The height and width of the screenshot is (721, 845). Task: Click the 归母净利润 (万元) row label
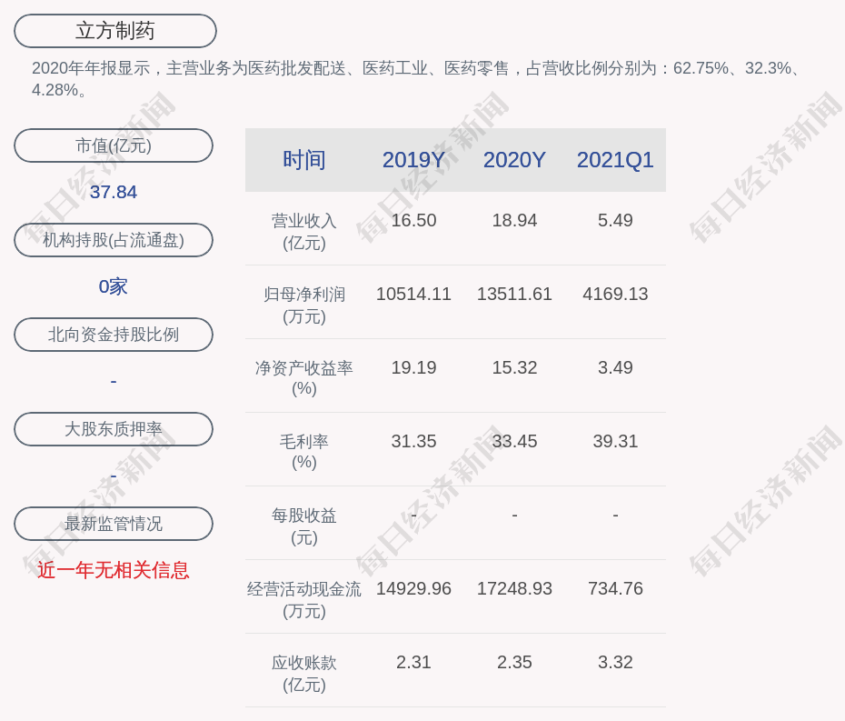click(304, 305)
